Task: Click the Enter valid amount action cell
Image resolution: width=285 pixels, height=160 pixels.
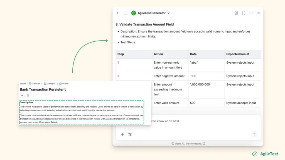Action: [x=170, y=103]
